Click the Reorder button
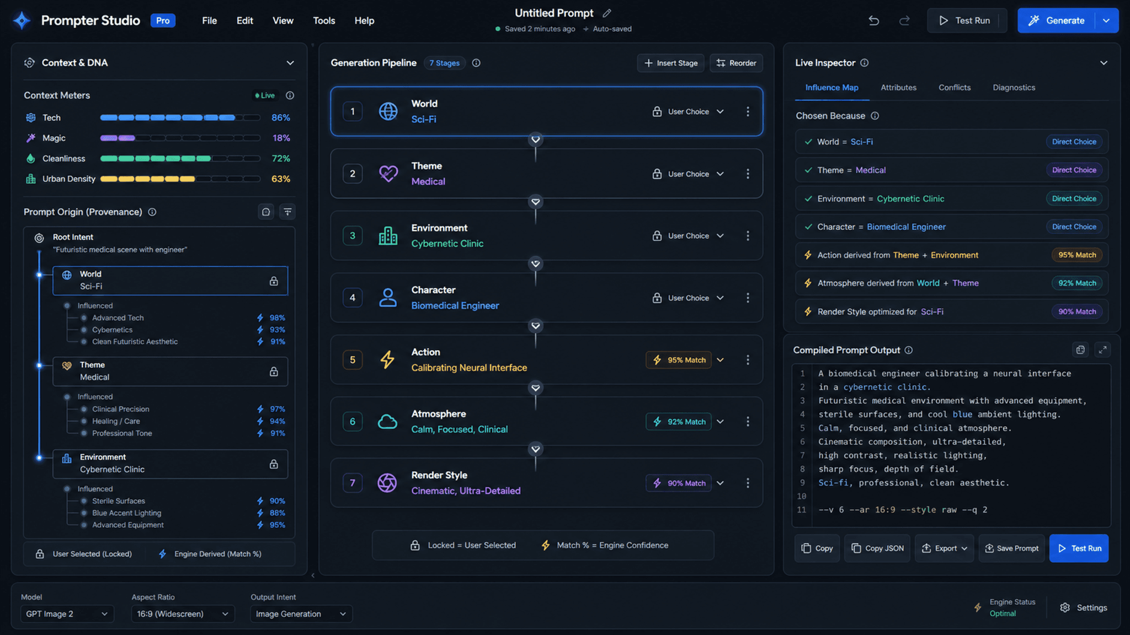1130x635 pixels. tap(737, 63)
